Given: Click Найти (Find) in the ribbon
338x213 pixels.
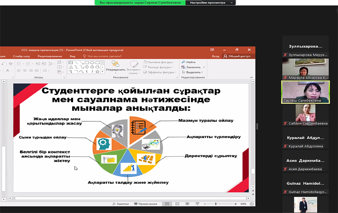Looking at the screenshot, I should coord(189,62).
